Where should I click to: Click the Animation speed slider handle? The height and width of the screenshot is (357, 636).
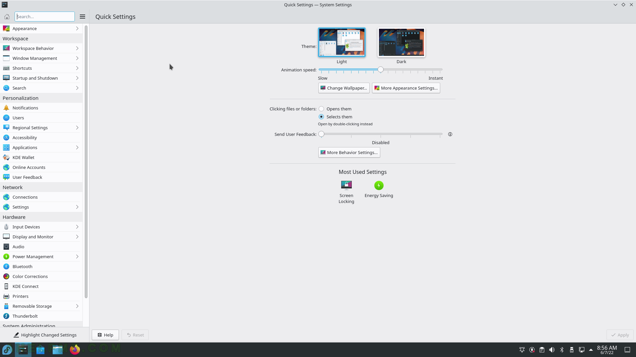point(381,69)
